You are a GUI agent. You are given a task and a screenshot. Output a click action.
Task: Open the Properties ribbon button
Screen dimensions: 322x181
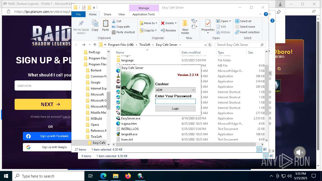[x=208, y=27]
